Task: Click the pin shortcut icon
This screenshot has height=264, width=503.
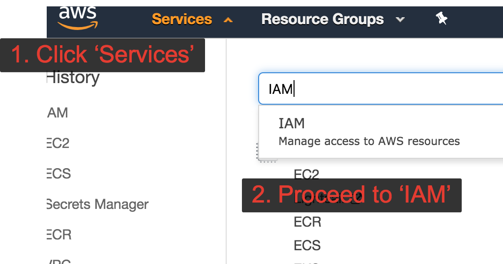Action: [x=442, y=18]
